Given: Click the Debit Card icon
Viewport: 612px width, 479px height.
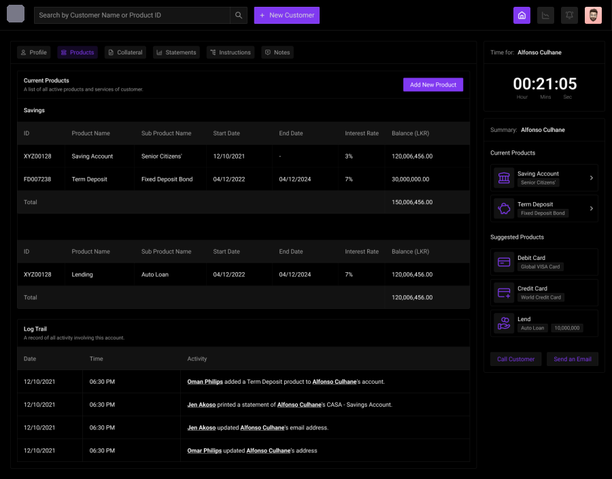Looking at the screenshot, I should coord(504,262).
